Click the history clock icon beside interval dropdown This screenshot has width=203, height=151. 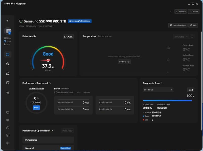tap(192, 37)
